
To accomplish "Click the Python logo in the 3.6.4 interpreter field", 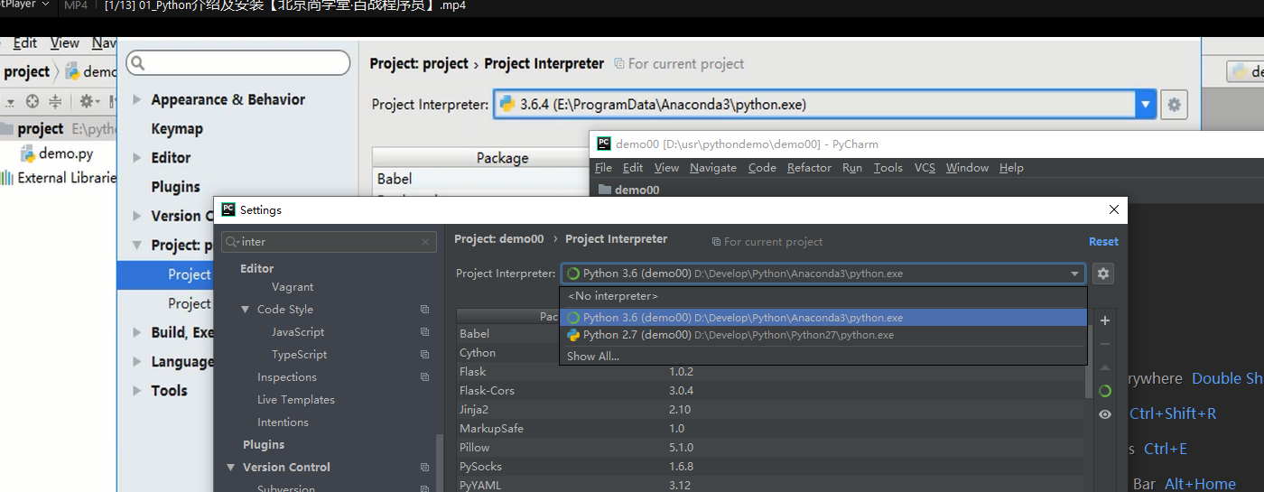I will click(x=507, y=104).
